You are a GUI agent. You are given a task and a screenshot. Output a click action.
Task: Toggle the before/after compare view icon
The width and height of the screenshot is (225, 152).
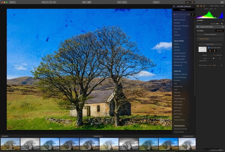click(89, 2)
